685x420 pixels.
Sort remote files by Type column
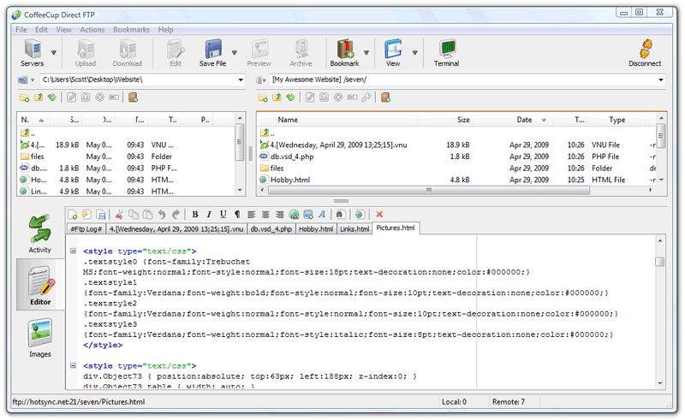(616, 120)
